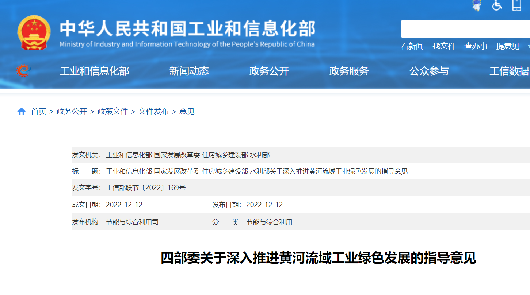
Task: Click the 找文件 quick link
Action: (444, 46)
